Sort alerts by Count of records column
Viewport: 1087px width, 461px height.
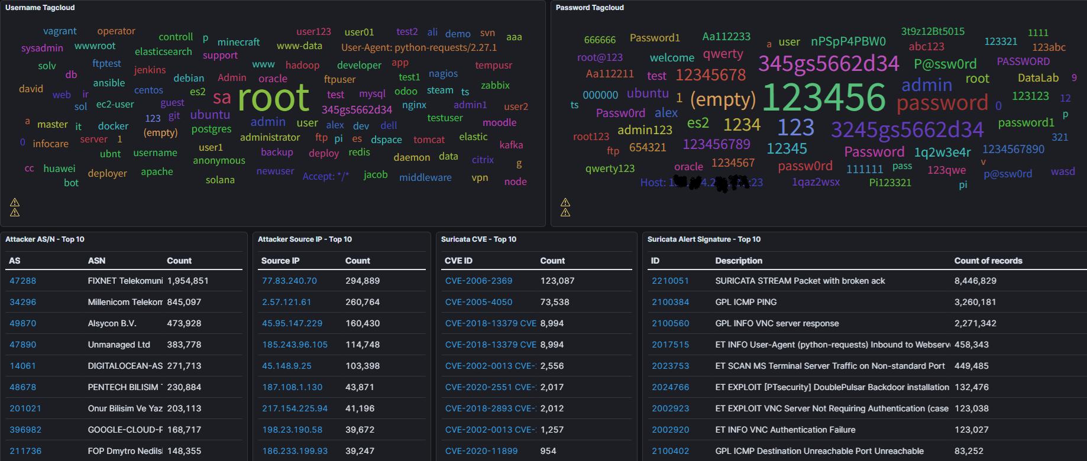[988, 261]
